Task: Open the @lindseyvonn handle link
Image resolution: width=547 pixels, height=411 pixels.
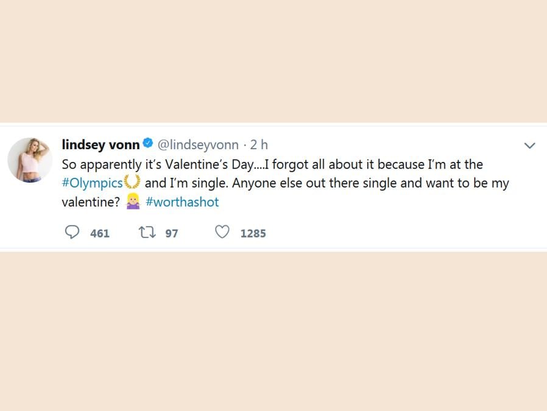Action: coord(198,144)
